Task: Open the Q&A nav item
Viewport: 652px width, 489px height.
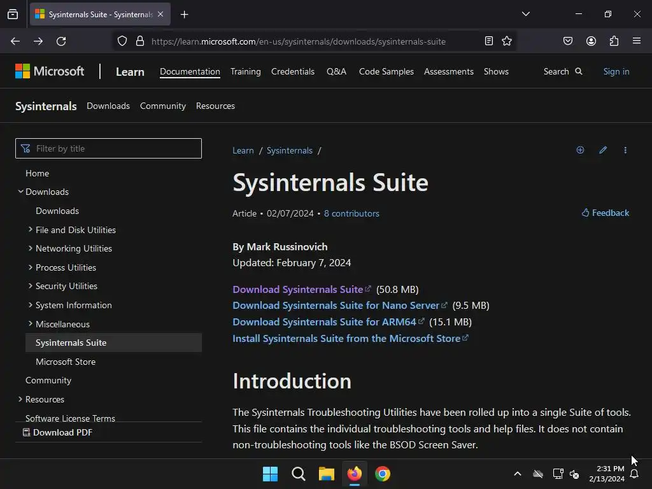Action: [336, 71]
